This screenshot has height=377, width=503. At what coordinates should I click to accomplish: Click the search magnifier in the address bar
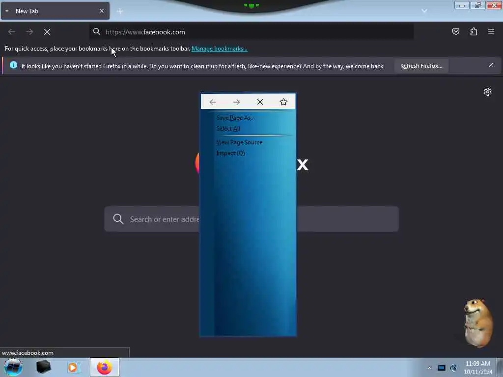point(97,31)
